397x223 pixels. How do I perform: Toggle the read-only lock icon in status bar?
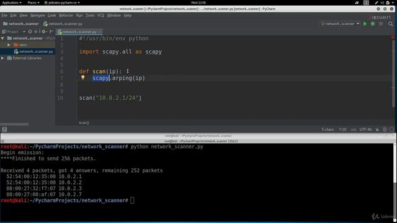377,129
